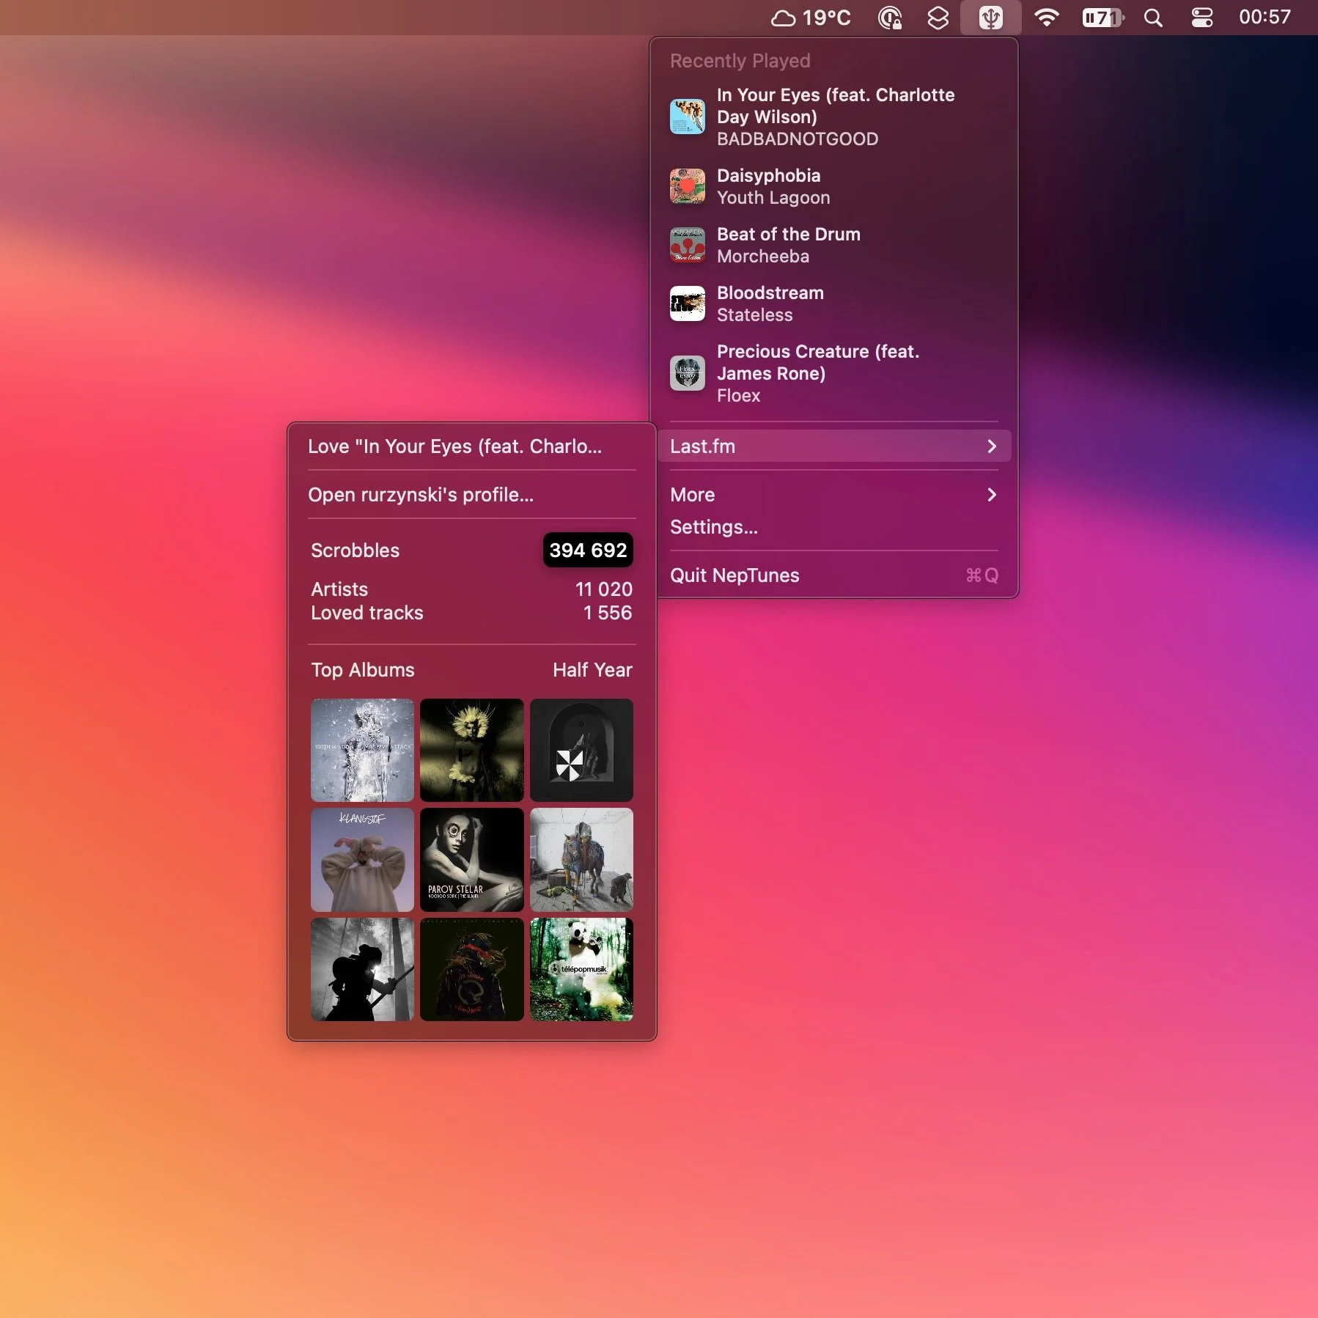Click the Daisyphobia album artwork icon
The width and height of the screenshot is (1318, 1318).
(688, 186)
